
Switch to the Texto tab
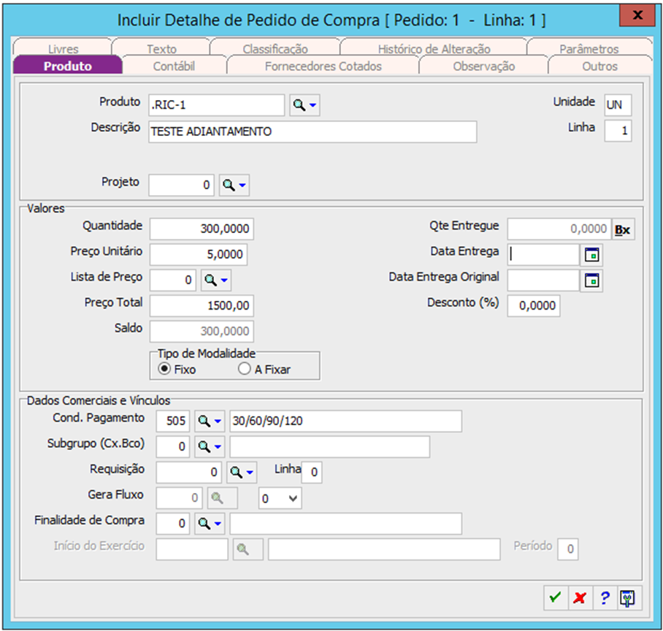pos(161,48)
